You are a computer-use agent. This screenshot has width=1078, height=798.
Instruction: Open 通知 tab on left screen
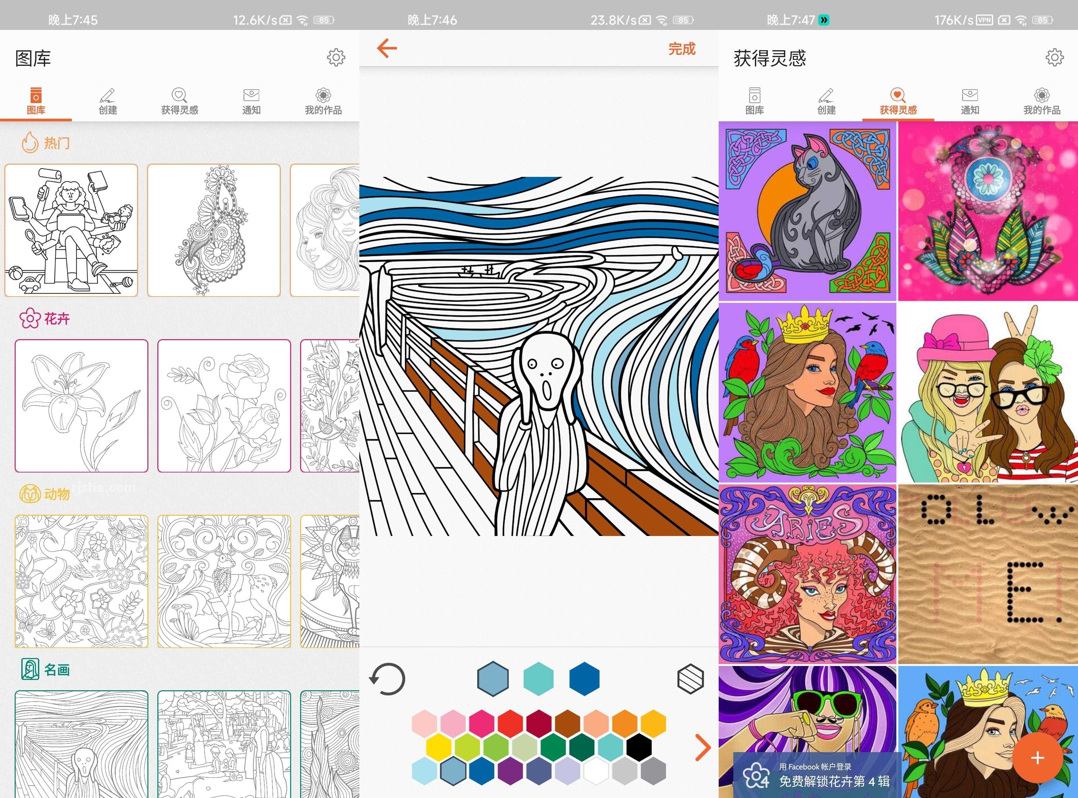coord(252,101)
